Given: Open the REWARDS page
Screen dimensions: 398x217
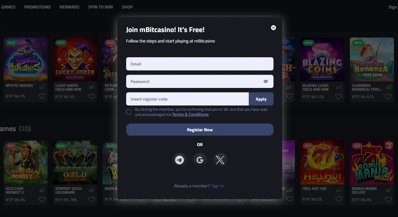Looking at the screenshot, I should tap(69, 7).
